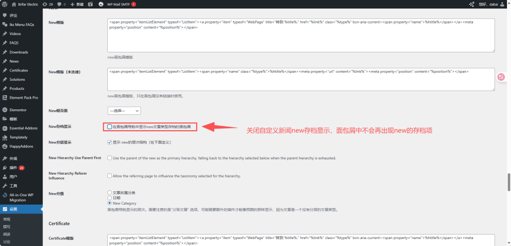Select the 日期 radio option
The image size is (511, 246).
[x=110, y=198]
